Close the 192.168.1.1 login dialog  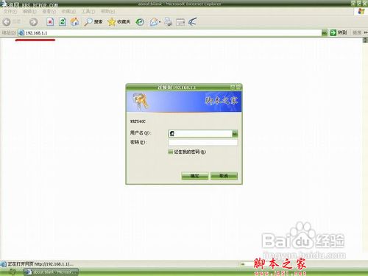[x=238, y=87]
